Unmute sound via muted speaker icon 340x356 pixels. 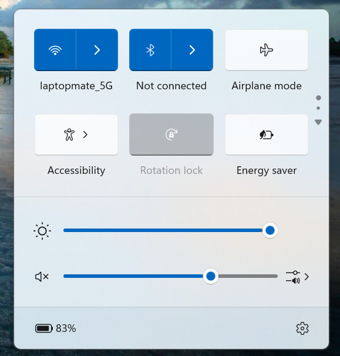pos(42,277)
